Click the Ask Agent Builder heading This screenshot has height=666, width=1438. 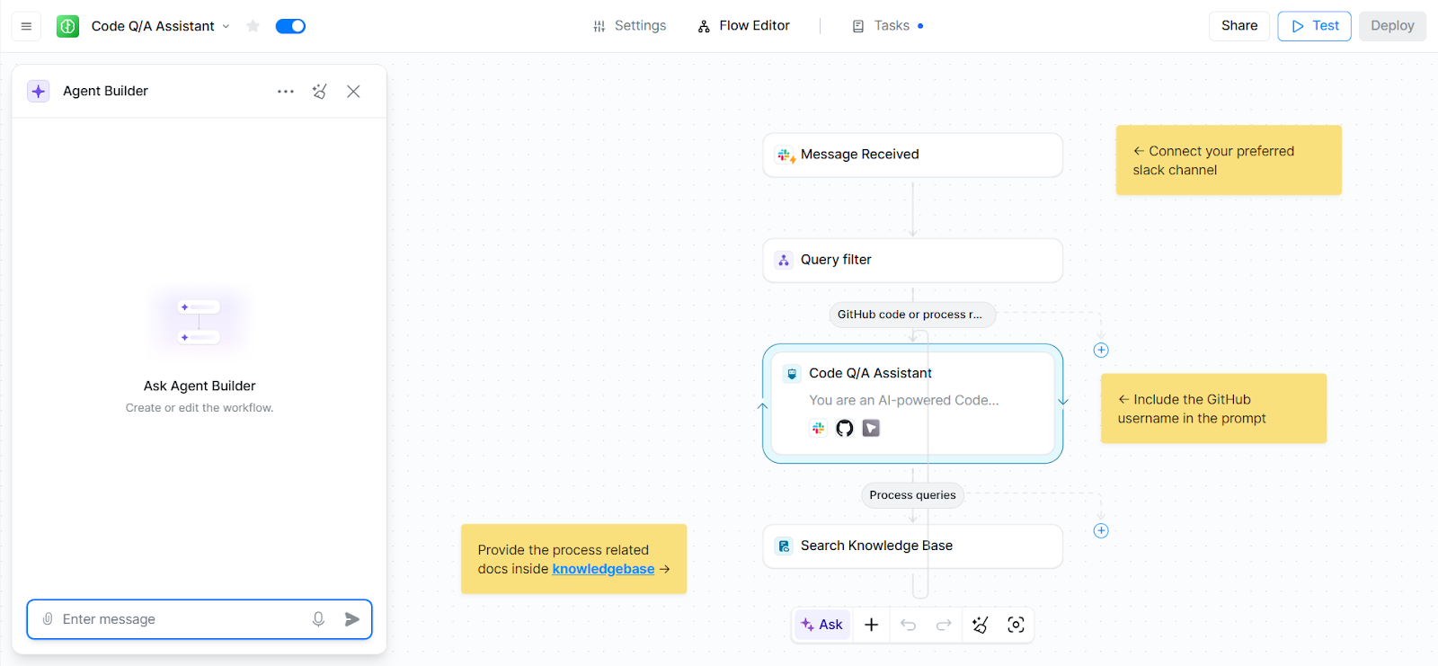coord(200,386)
